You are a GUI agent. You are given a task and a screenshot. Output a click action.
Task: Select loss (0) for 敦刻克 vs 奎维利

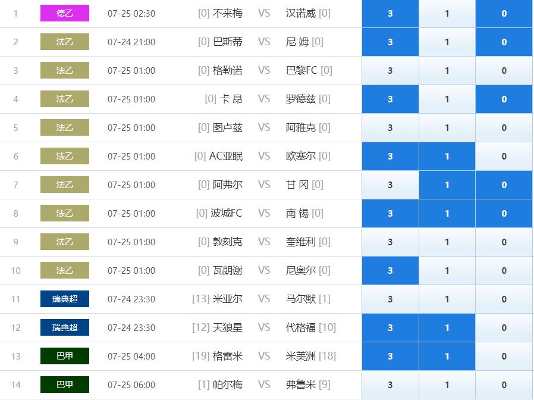pyautogui.click(x=504, y=242)
